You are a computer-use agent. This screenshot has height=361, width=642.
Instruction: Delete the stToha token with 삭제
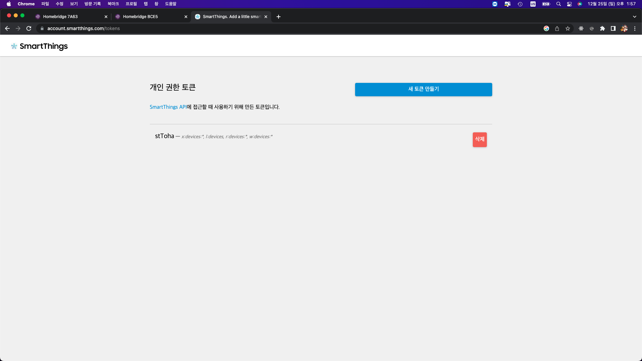(x=479, y=139)
